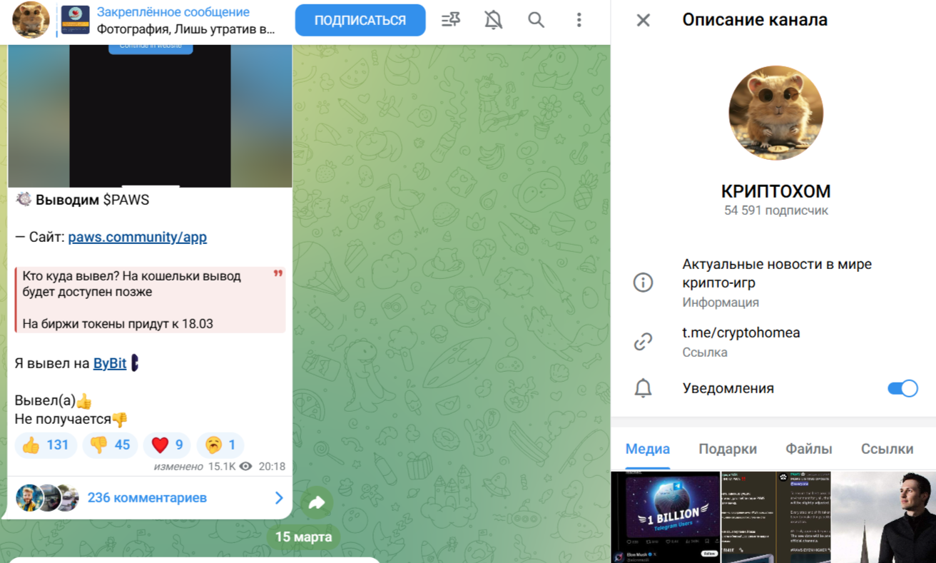Expand comments using the right chevron arrow
This screenshot has width=936, height=563.
click(x=279, y=498)
